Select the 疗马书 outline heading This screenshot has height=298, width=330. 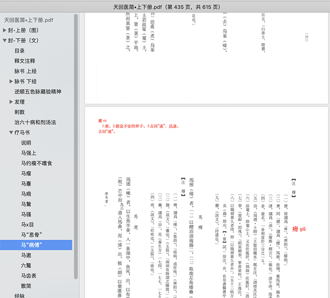[x=22, y=133]
